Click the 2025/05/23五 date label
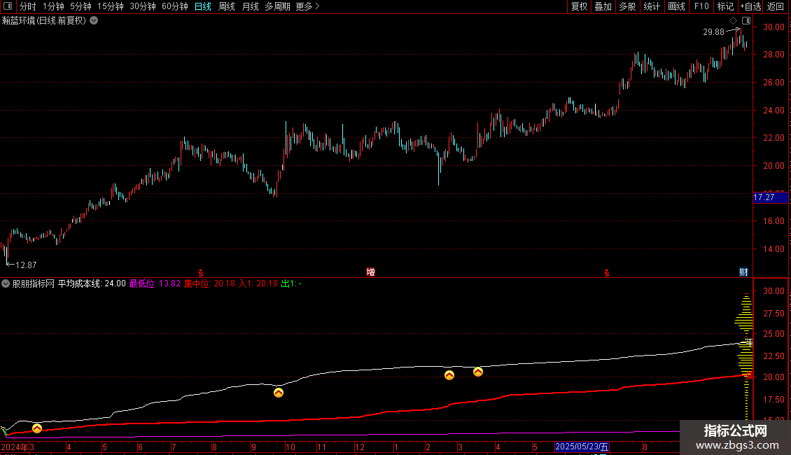This screenshot has height=455, width=791. (582, 447)
